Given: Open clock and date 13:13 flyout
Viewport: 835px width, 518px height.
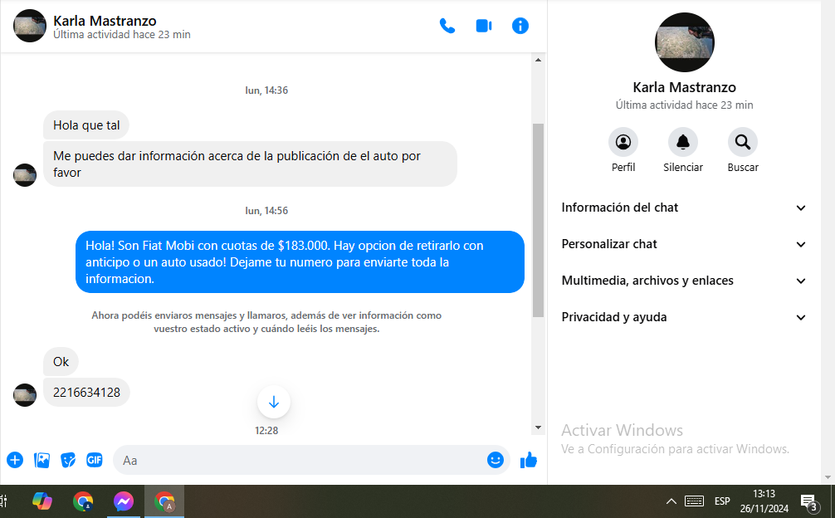Looking at the screenshot, I should tap(764, 501).
